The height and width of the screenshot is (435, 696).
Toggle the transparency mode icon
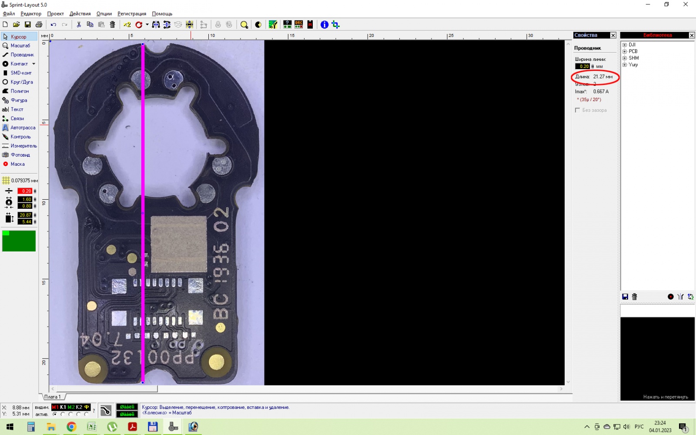[x=258, y=25]
